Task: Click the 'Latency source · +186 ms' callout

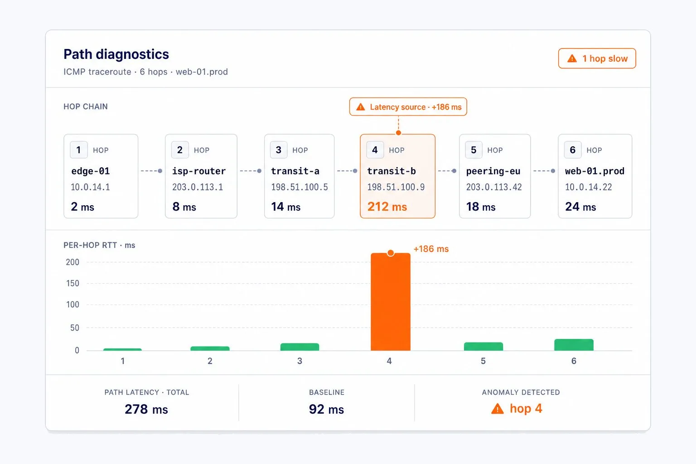Action: click(x=408, y=107)
